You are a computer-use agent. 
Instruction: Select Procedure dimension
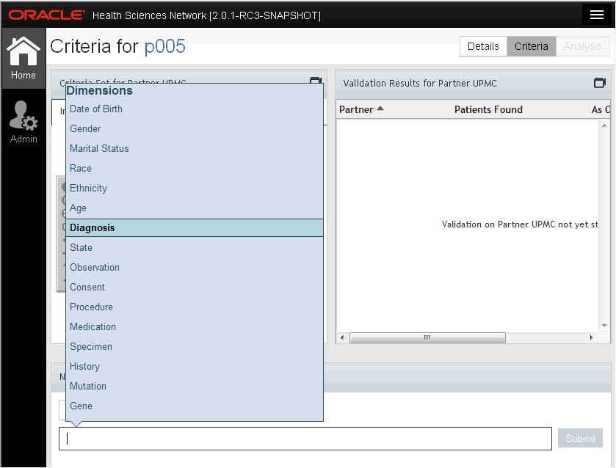195,307
